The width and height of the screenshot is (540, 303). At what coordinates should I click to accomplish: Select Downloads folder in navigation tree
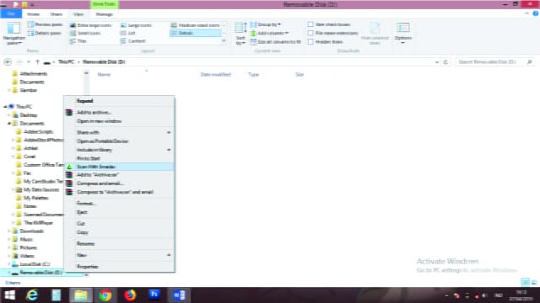[32, 231]
